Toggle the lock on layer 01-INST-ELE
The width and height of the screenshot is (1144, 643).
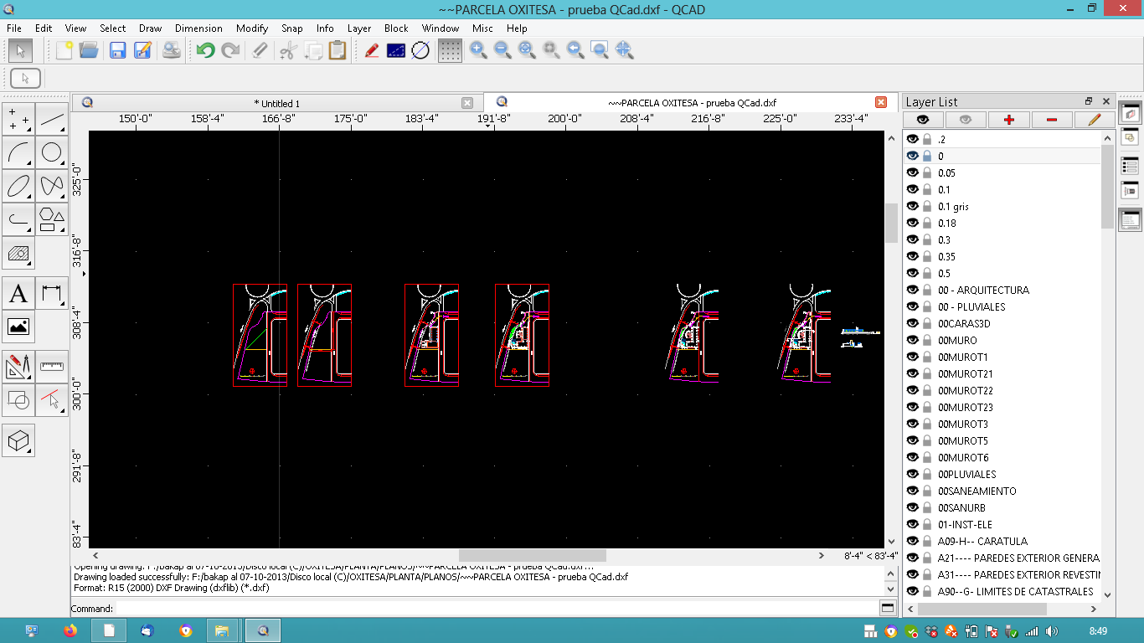pyautogui.click(x=927, y=524)
